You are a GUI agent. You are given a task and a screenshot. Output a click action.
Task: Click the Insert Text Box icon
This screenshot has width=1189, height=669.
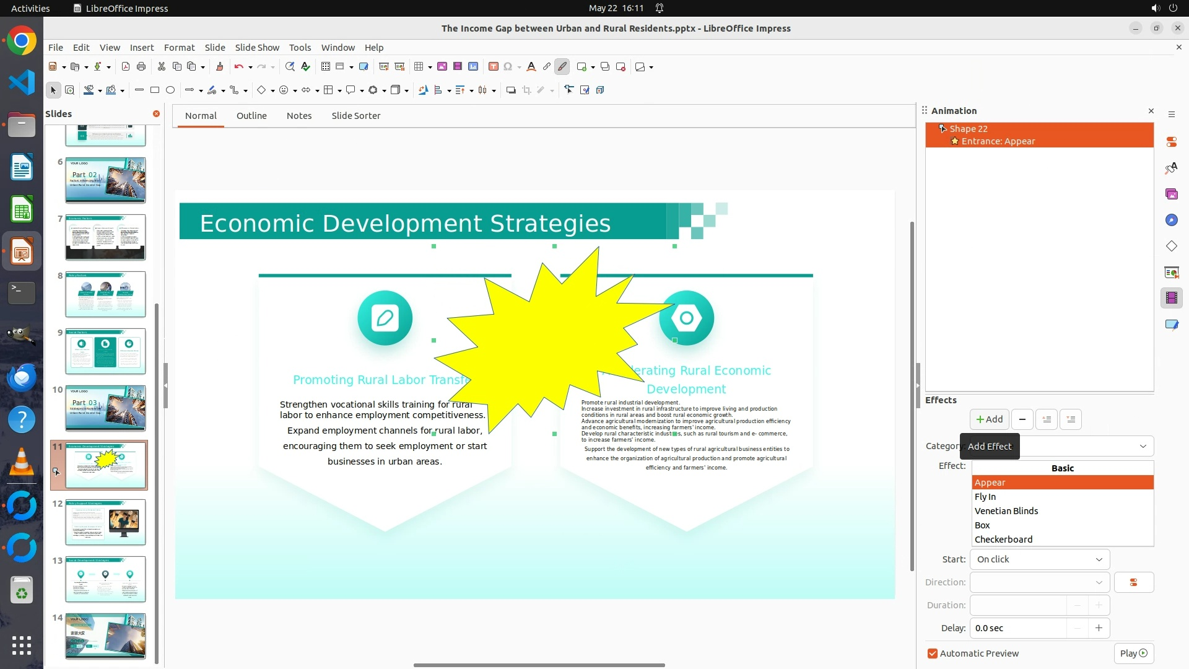click(x=494, y=67)
